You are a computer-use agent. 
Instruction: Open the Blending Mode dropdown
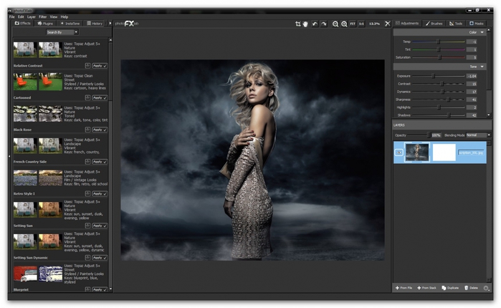coord(478,135)
